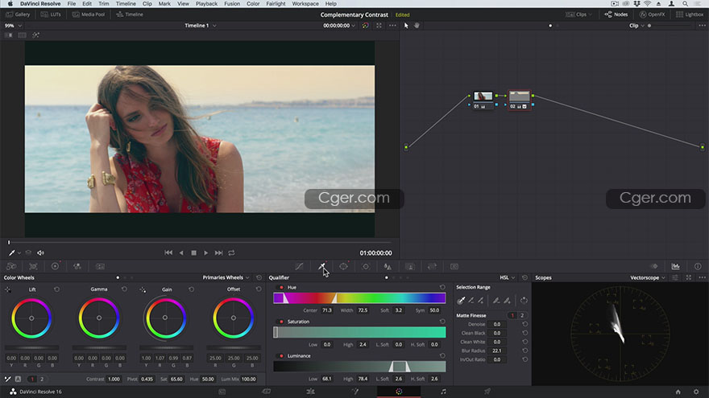Switch to color wheels page 2
The width and height of the screenshot is (709, 398).
42,379
